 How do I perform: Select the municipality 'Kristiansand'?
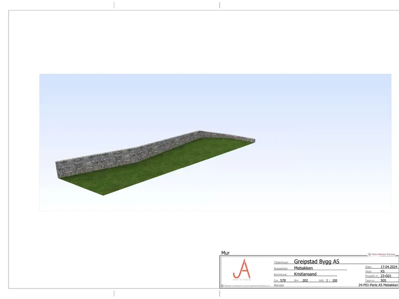tap(305, 274)
